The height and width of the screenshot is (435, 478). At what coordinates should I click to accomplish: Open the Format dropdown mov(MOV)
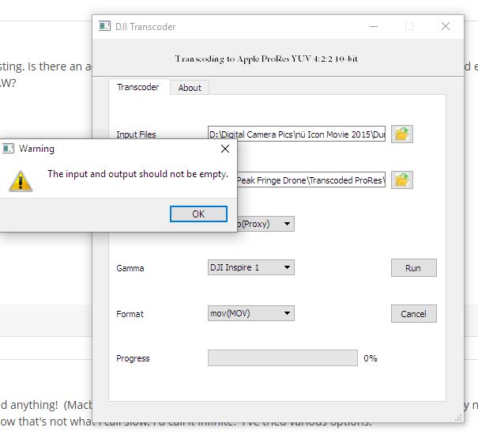tap(251, 313)
